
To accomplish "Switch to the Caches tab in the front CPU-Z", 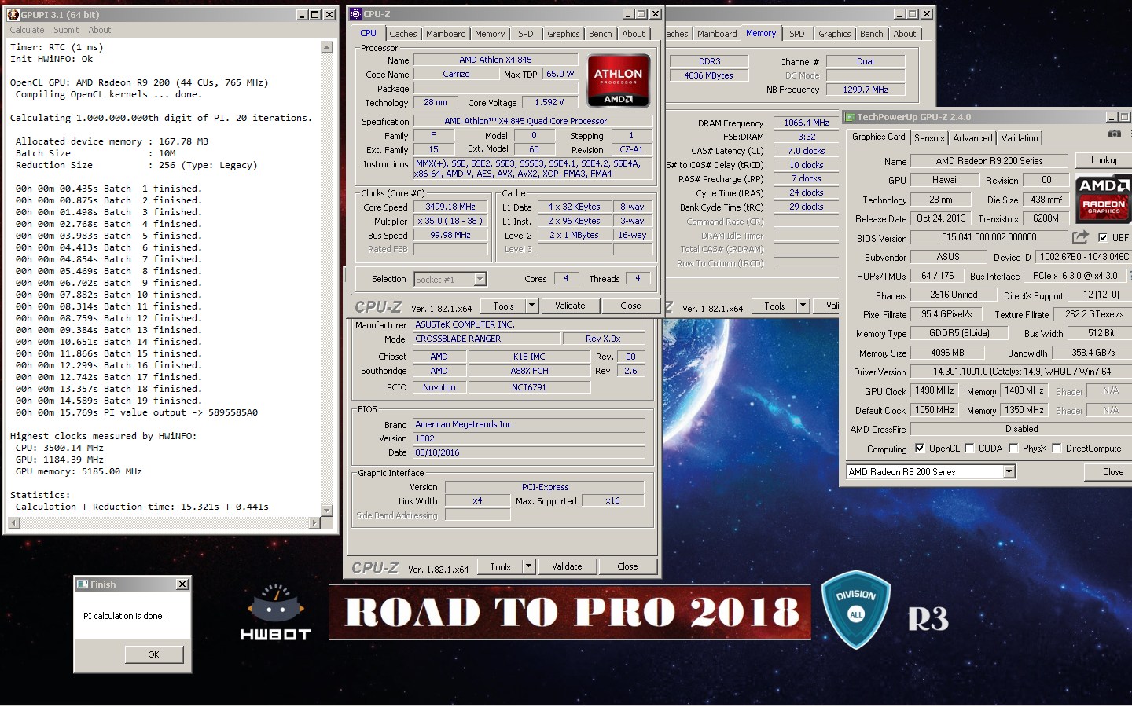I will [x=403, y=34].
